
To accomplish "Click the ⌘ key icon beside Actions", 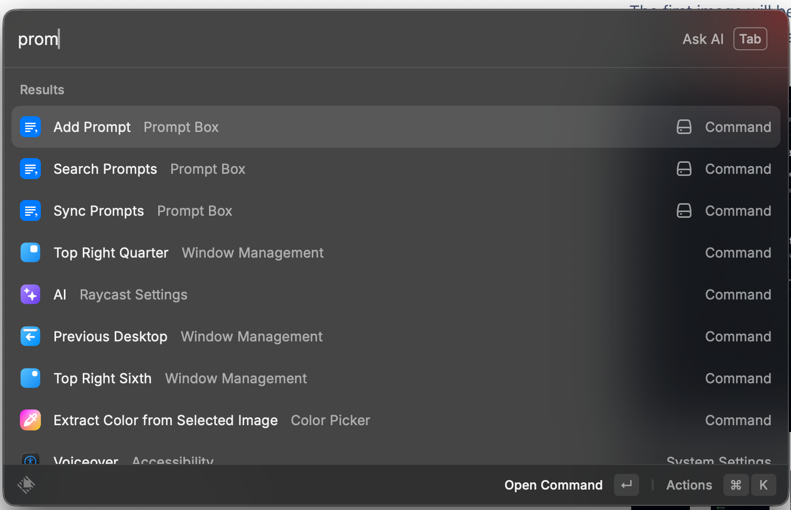I will point(736,485).
